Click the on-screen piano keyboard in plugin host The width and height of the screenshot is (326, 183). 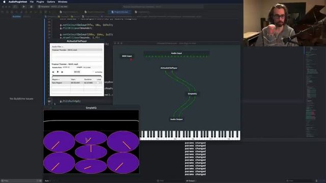[190, 135]
